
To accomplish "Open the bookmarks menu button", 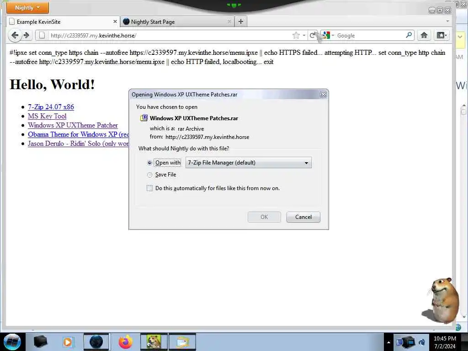I will [x=441, y=35].
